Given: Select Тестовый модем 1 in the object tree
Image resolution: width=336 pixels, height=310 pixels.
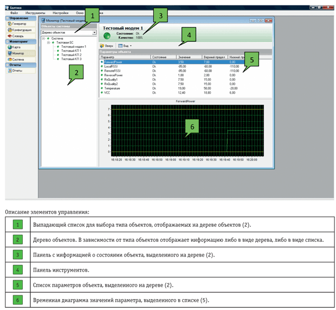Looking at the screenshot, I should pos(74,47).
